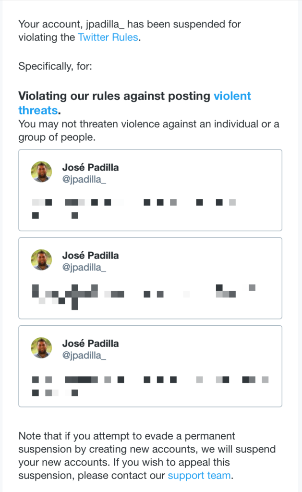
Task: Click the avatar in the first tweet
Action: pos(41,172)
